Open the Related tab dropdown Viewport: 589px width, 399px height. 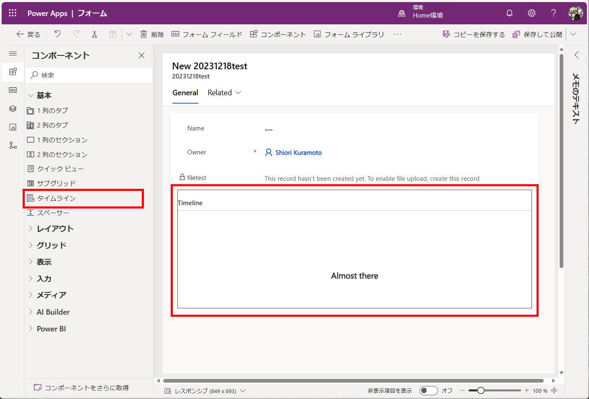point(224,93)
